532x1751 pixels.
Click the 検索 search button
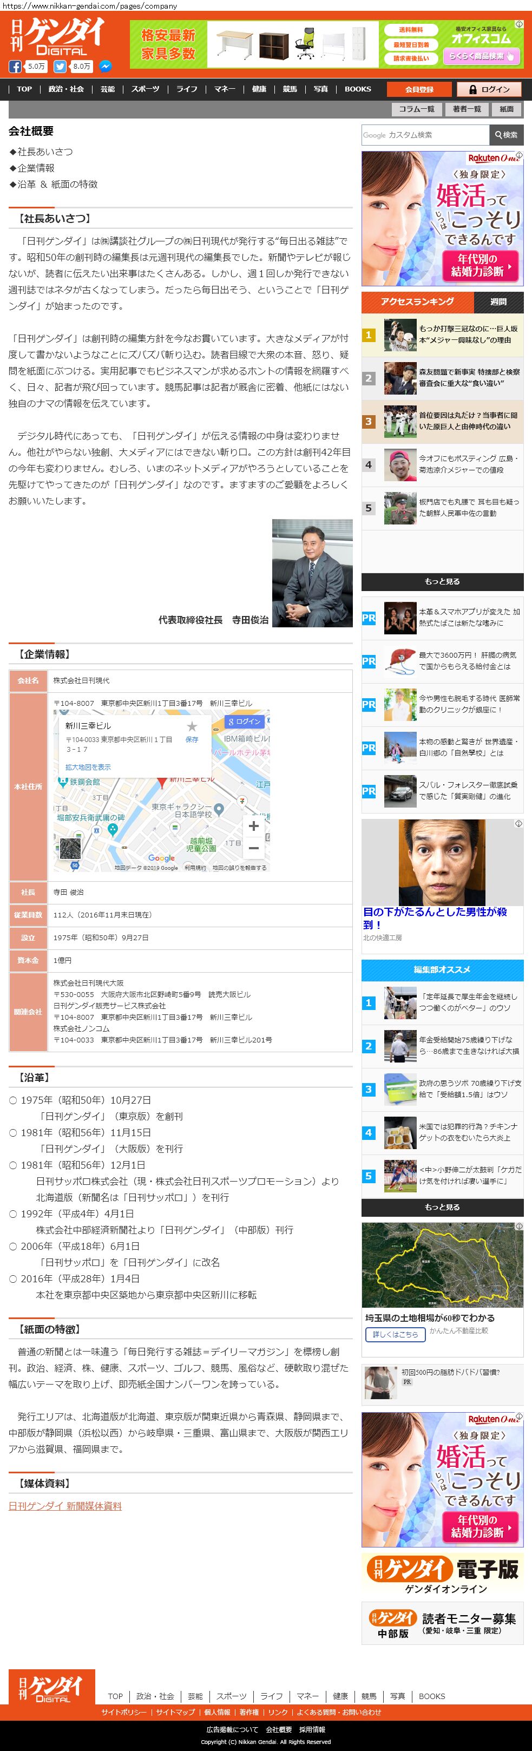(506, 135)
